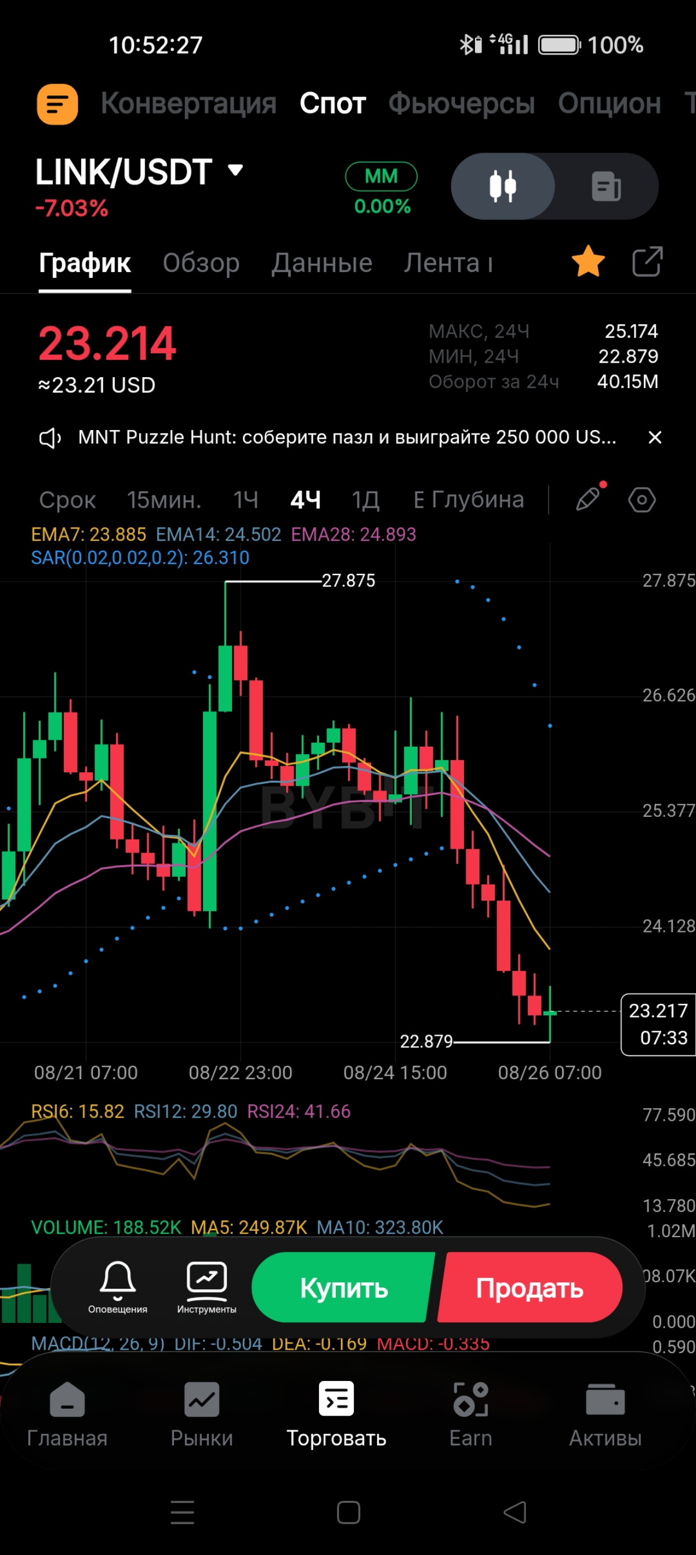Tap the 22.879 low marker on chart
Screen dimensions: 696x1555
[x=426, y=1042]
